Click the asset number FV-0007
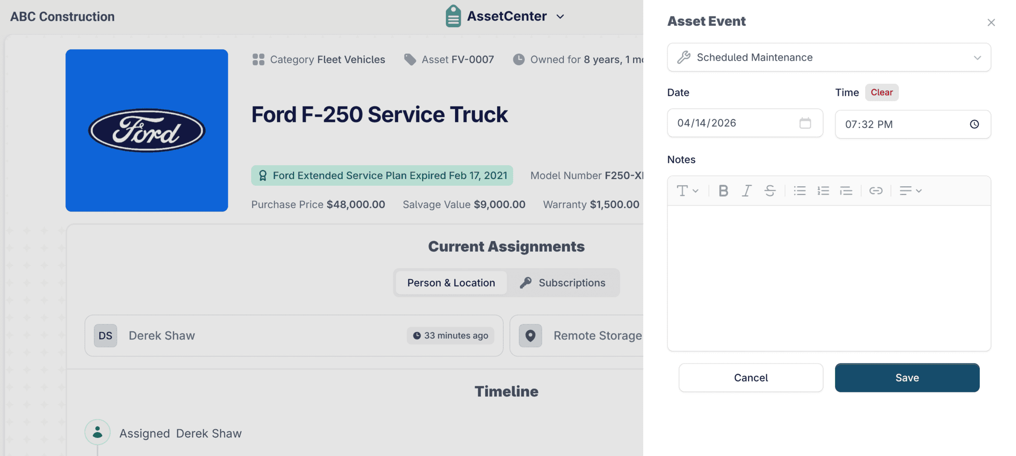Screen dimensions: 1016x456 click(473, 60)
